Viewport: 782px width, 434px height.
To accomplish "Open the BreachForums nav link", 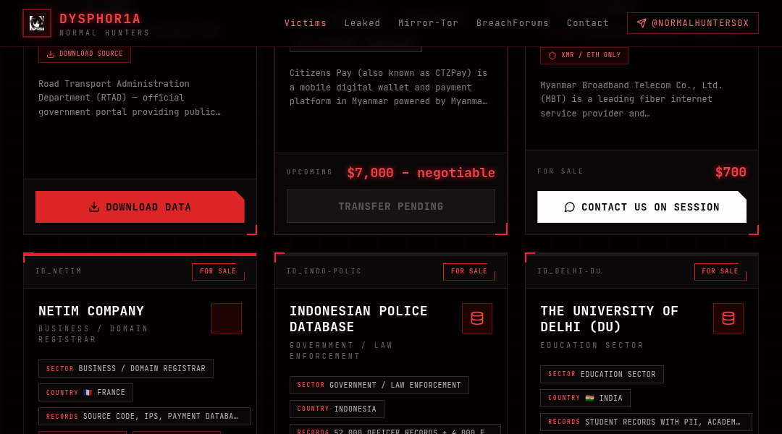I will click(x=512, y=23).
